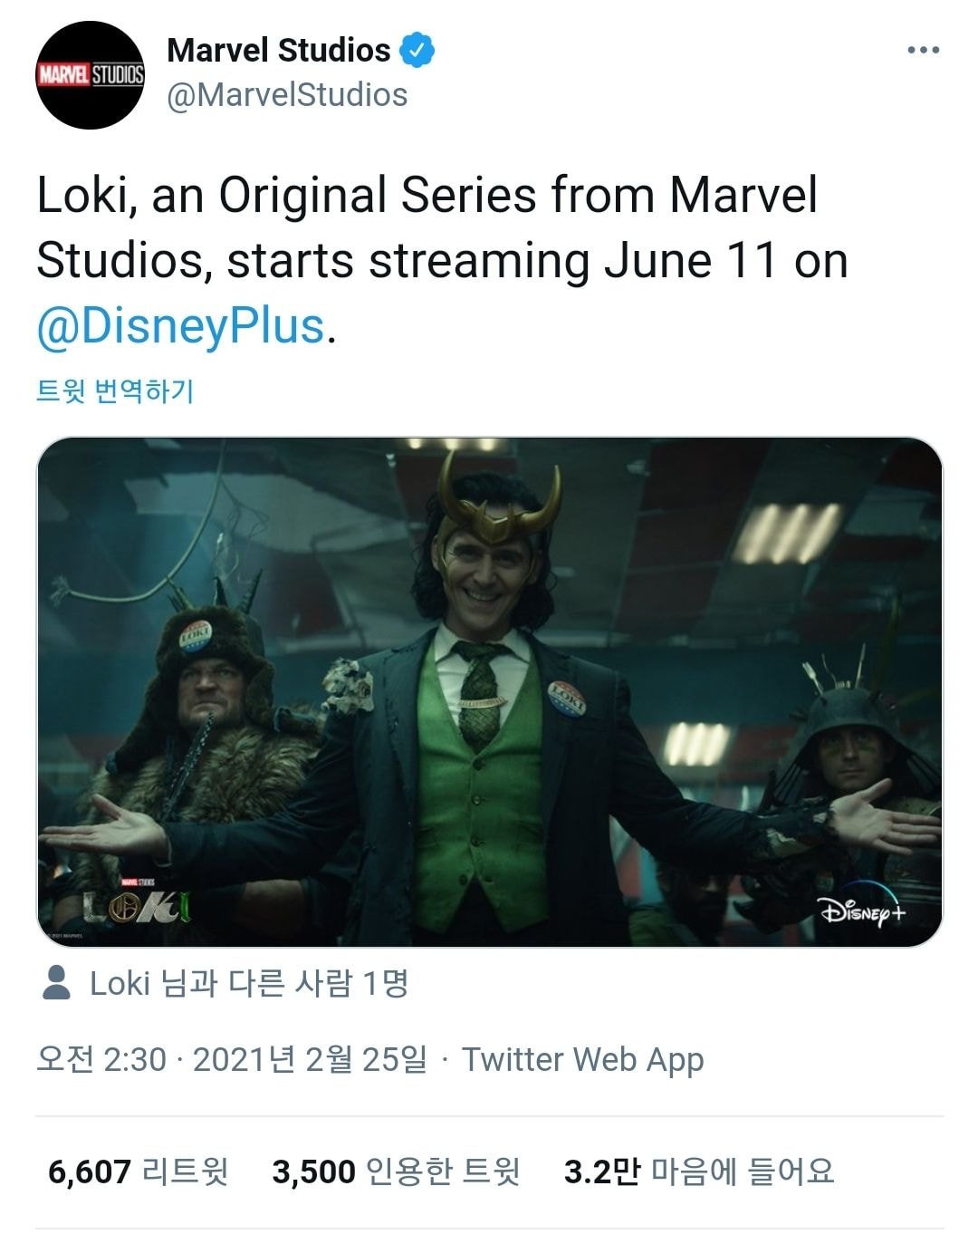Click the 오전 2:30 · 2021년 2월 25일 timestamp
The height and width of the screenshot is (1234, 978).
click(231, 1059)
